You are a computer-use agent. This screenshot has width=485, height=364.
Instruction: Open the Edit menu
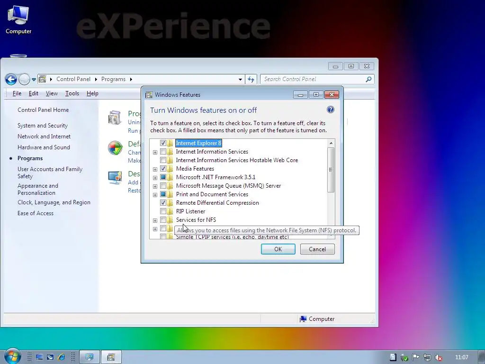pyautogui.click(x=34, y=93)
